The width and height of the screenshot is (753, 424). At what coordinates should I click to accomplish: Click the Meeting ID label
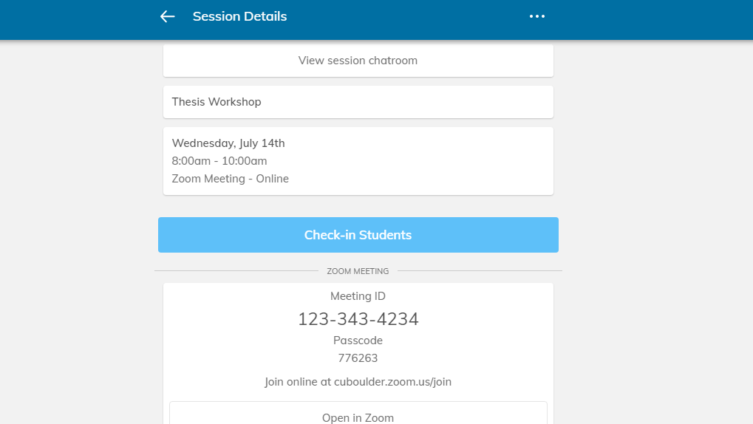coord(358,296)
